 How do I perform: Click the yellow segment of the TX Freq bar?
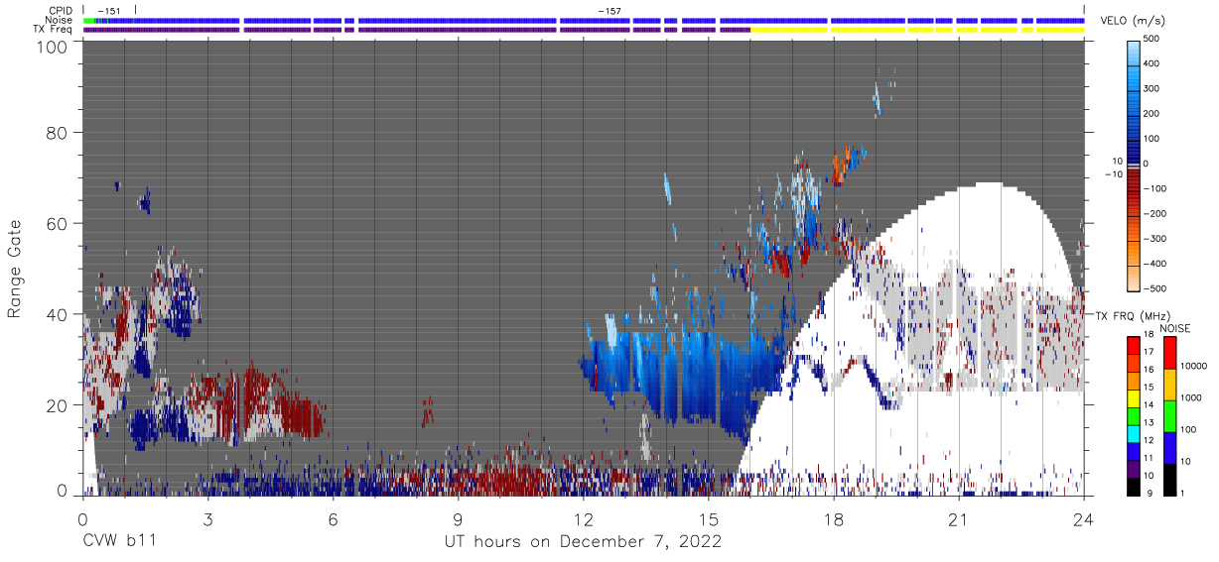coord(917,30)
